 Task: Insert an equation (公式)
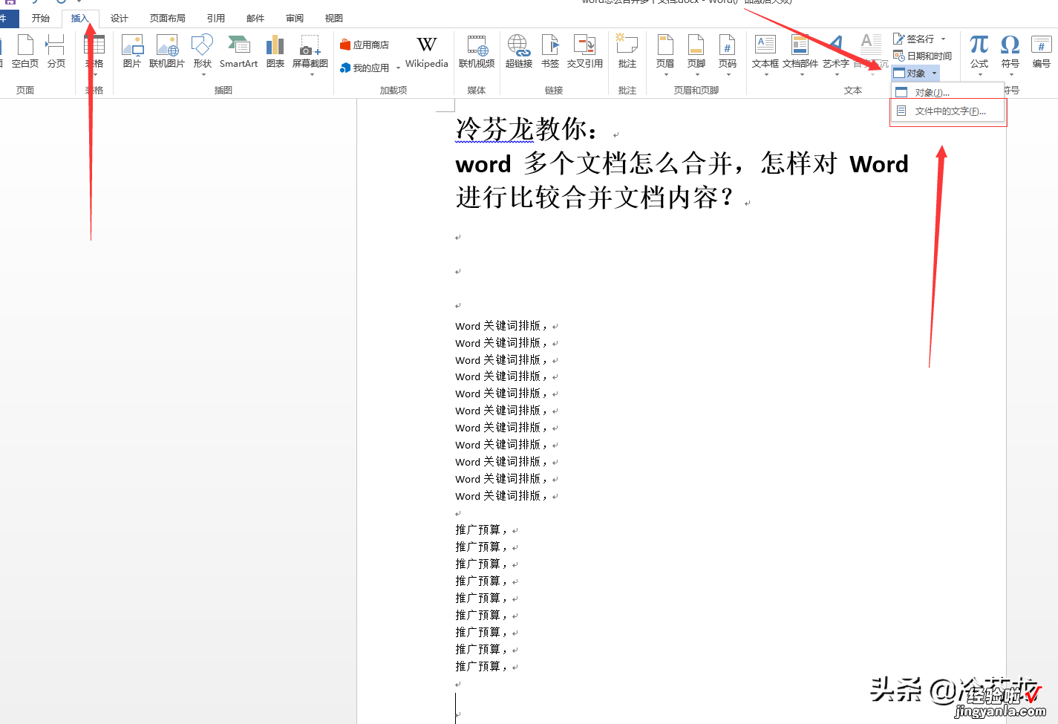[x=979, y=53]
